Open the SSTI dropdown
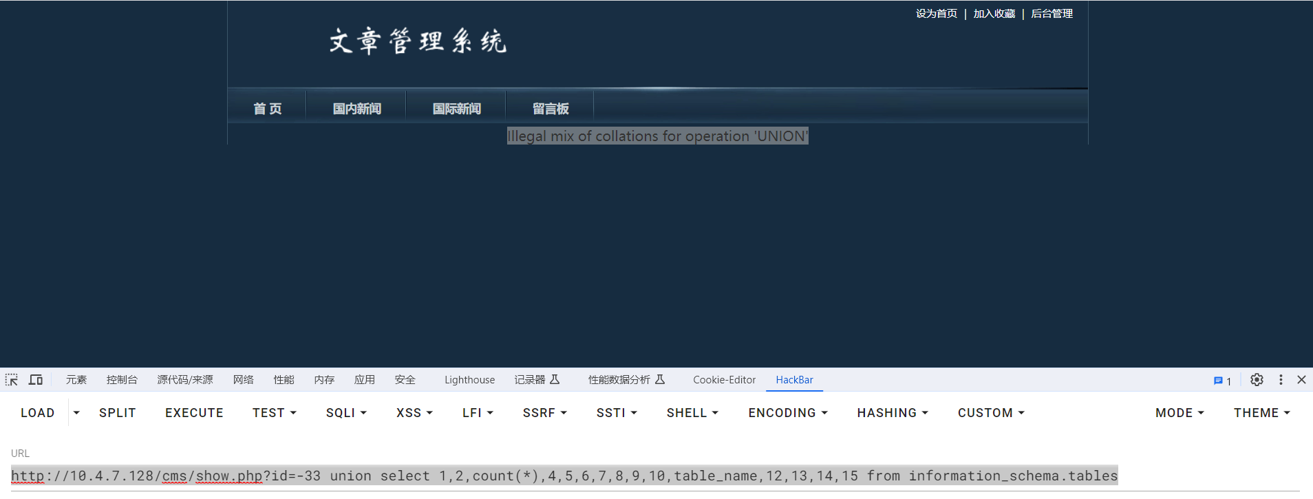The width and height of the screenshot is (1313, 499). [x=617, y=413]
